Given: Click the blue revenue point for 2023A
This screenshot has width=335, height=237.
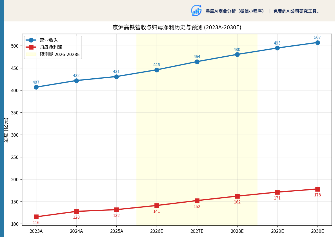Looking at the screenshot, I should tap(36, 87).
